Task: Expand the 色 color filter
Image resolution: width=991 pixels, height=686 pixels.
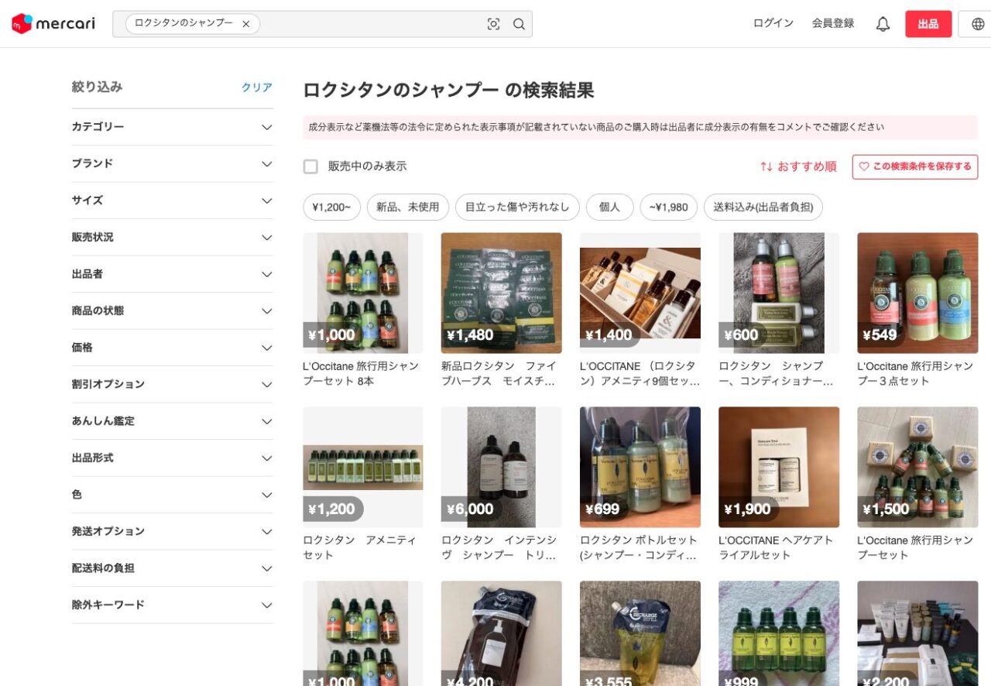Action: 172,495
